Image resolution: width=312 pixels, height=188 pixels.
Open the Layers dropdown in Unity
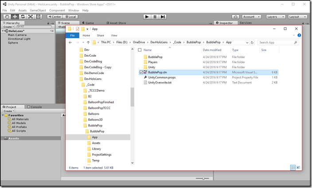276,17
